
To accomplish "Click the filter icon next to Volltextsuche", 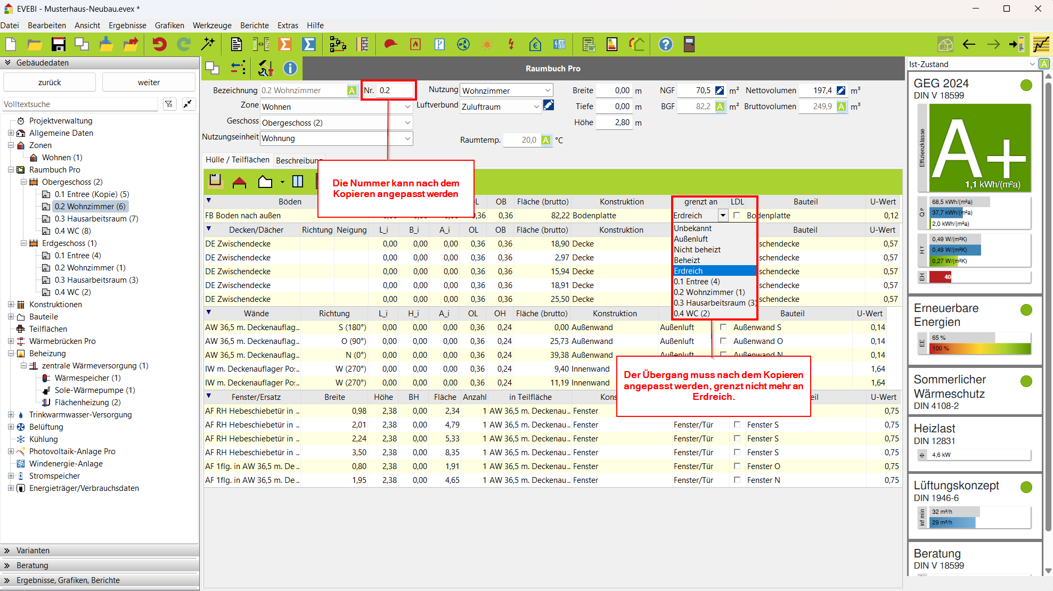I will [x=169, y=104].
